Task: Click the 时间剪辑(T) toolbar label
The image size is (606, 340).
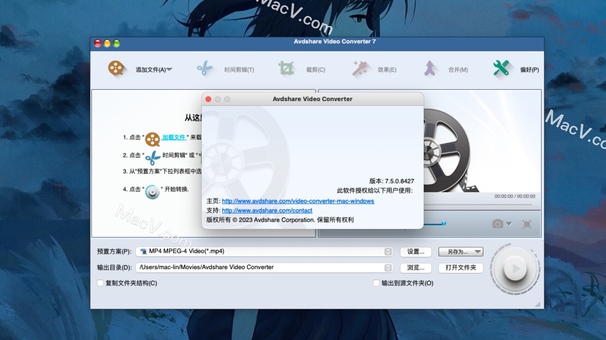Action: (239, 70)
